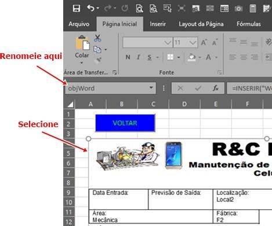272x226 pixels.
Task: Open the borders dropdown arrow
Action: [x=179, y=57]
